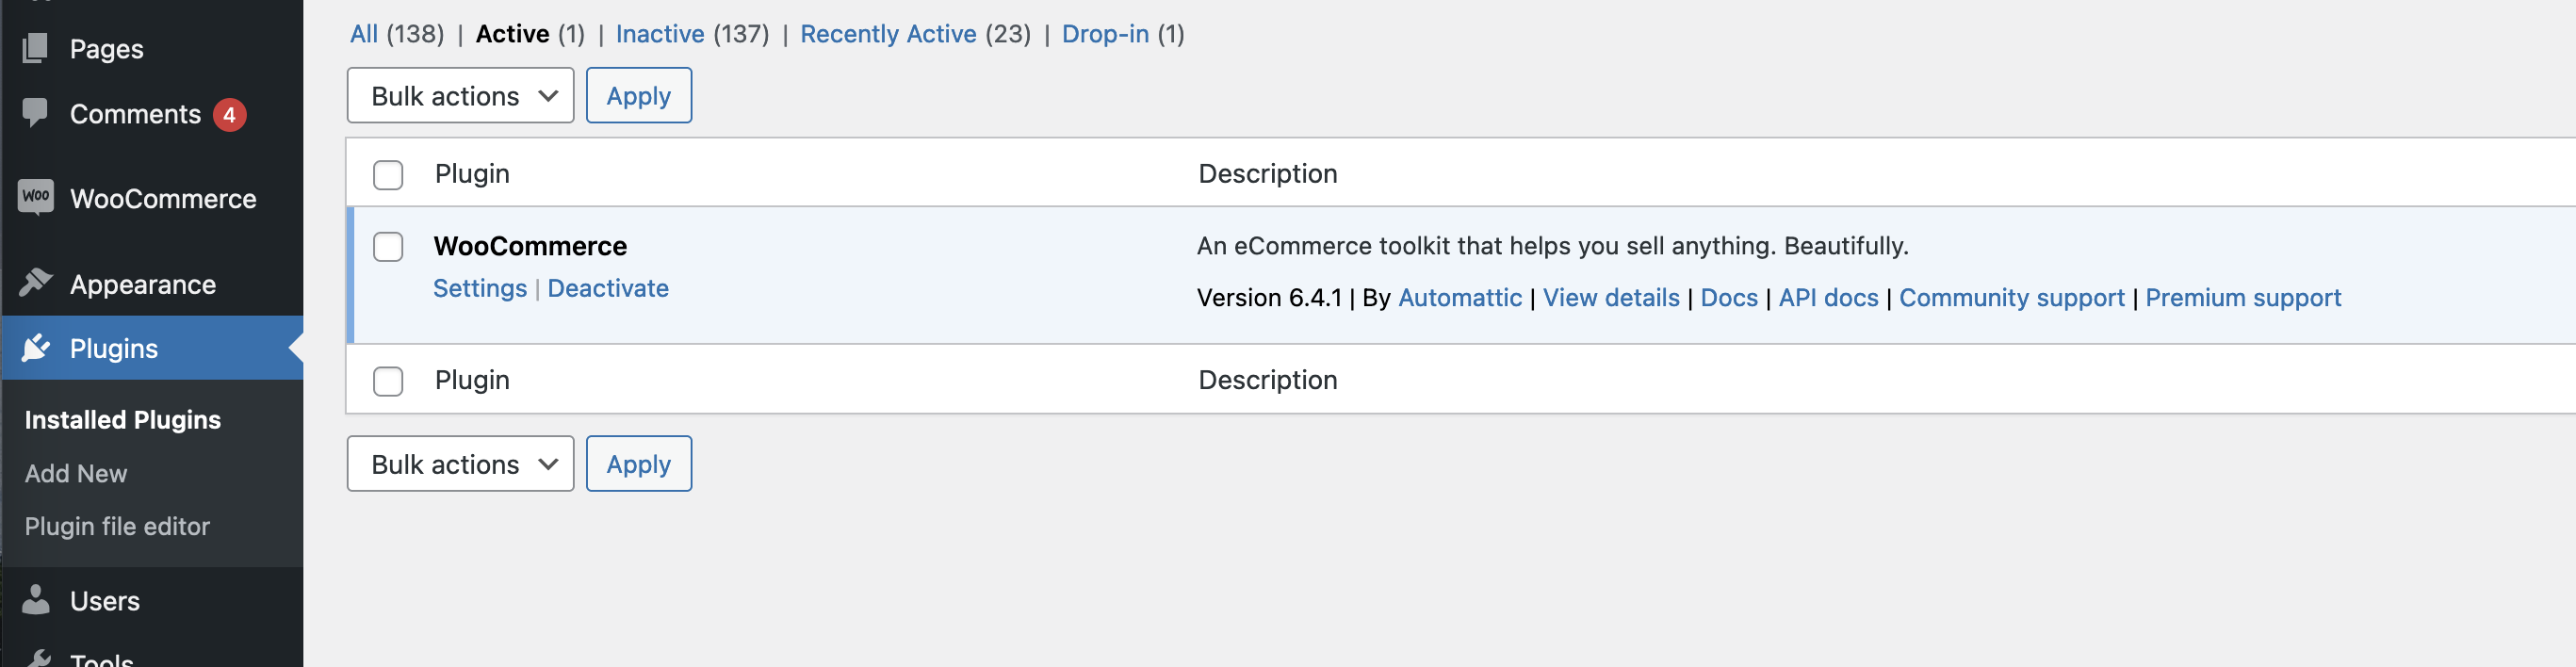Screen dimensions: 2576x667
Task: Choose Add New plugin submenu
Action: (x=76, y=473)
